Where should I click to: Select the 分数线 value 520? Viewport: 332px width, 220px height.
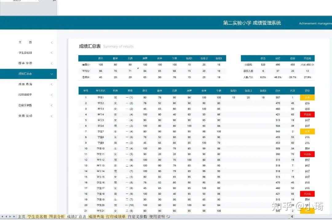pos(263,65)
